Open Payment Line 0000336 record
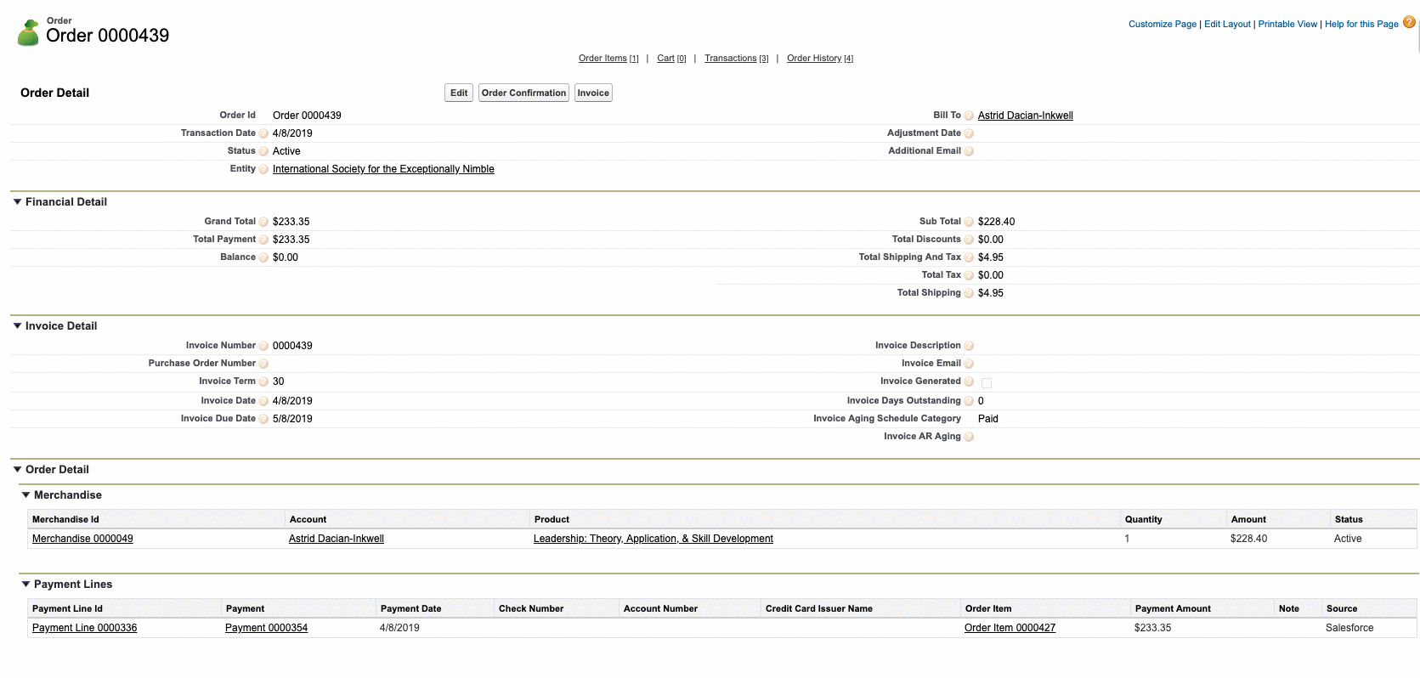Image resolution: width=1420 pixels, height=678 pixels. (x=84, y=628)
